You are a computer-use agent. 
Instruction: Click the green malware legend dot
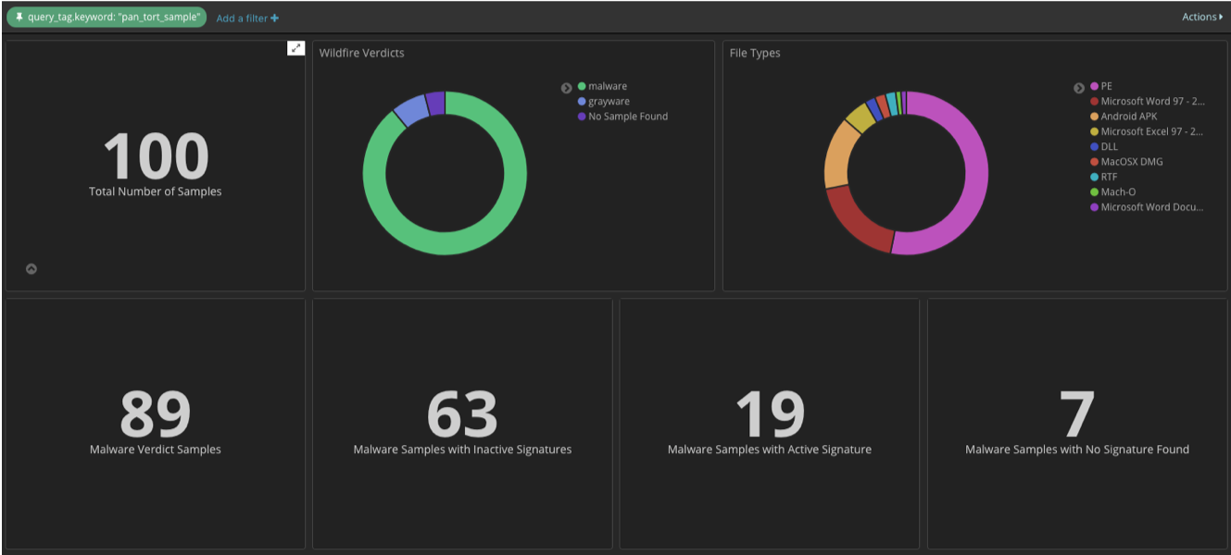click(x=582, y=86)
